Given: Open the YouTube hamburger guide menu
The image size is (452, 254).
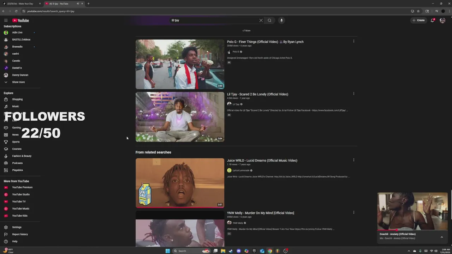Looking at the screenshot, I should (6, 20).
